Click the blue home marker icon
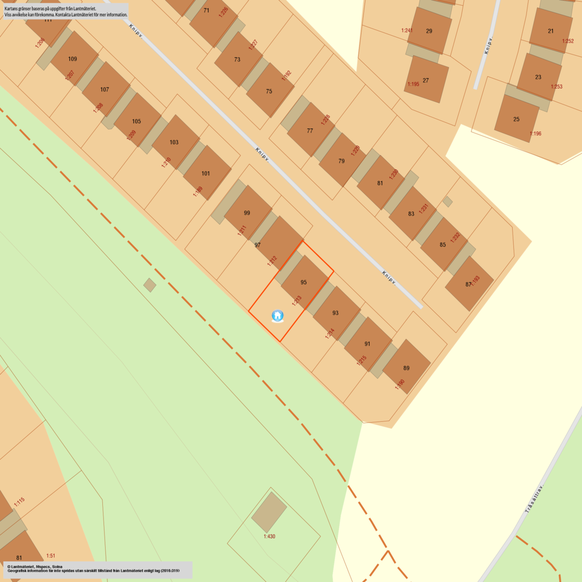This screenshot has height=582, width=582. click(x=277, y=316)
